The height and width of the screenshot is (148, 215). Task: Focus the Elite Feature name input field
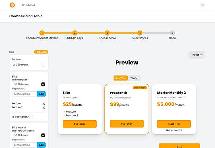[x=25, y=94]
